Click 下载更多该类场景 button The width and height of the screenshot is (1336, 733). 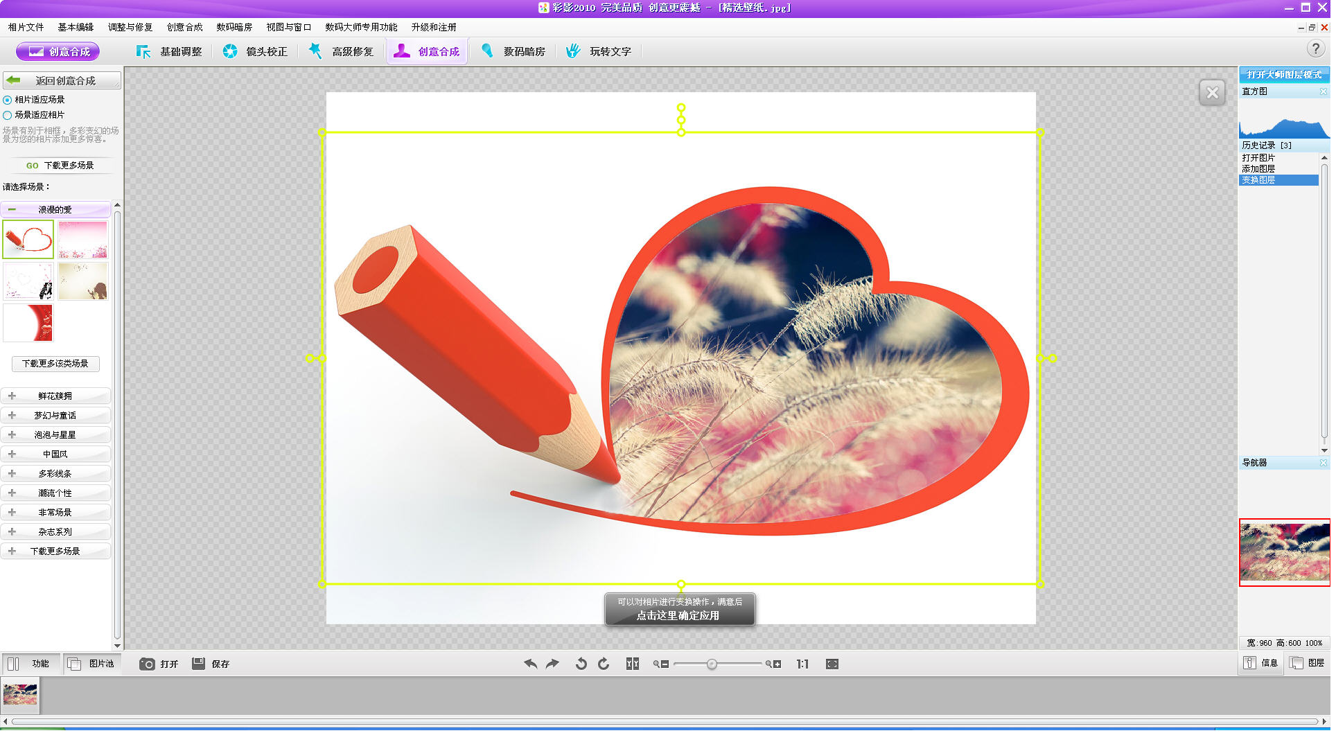[55, 365]
